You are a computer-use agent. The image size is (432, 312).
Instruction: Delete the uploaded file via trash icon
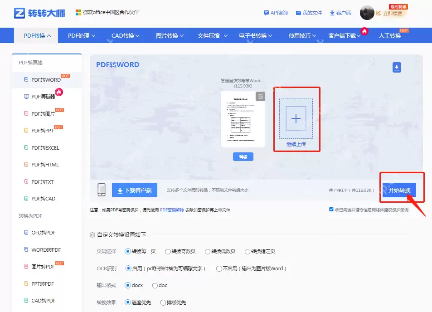[x=261, y=96]
